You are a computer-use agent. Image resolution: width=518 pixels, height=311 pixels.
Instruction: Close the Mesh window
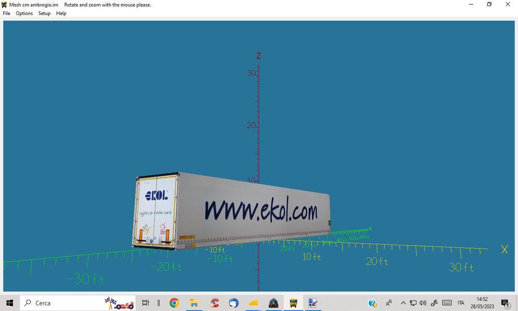508,4
